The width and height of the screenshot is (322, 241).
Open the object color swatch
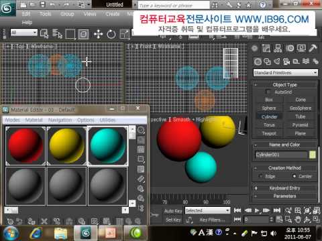point(313,155)
